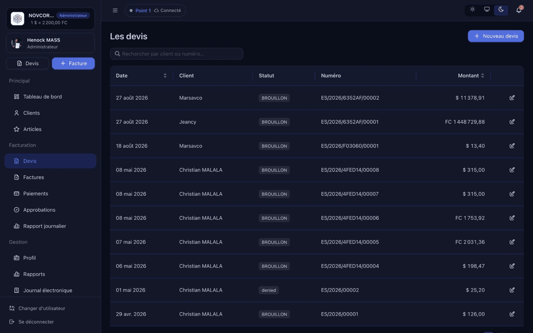This screenshot has width=533, height=333.
Task: Click the Devis quick button under the profile
Action: point(28,63)
